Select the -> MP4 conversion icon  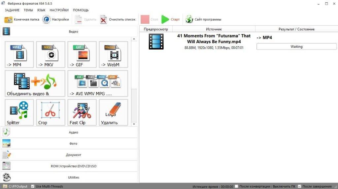19,55
